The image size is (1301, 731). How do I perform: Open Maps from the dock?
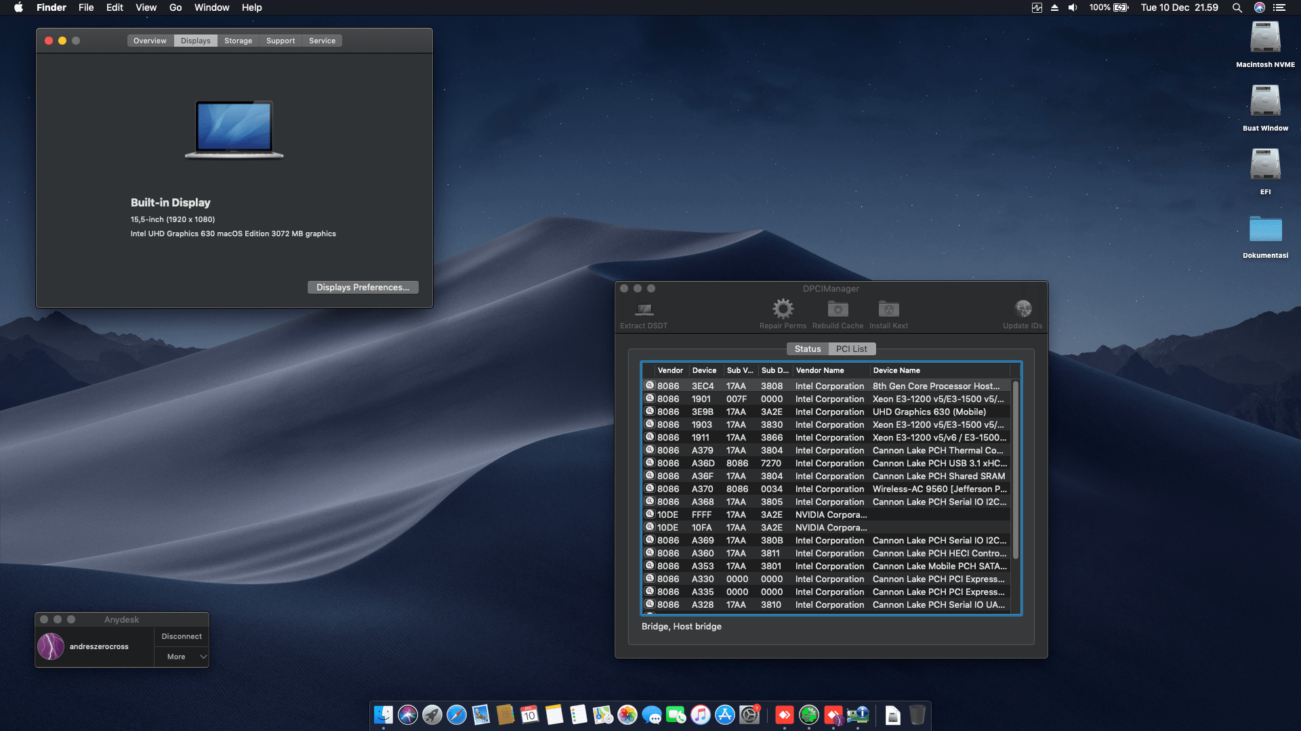[603, 715]
